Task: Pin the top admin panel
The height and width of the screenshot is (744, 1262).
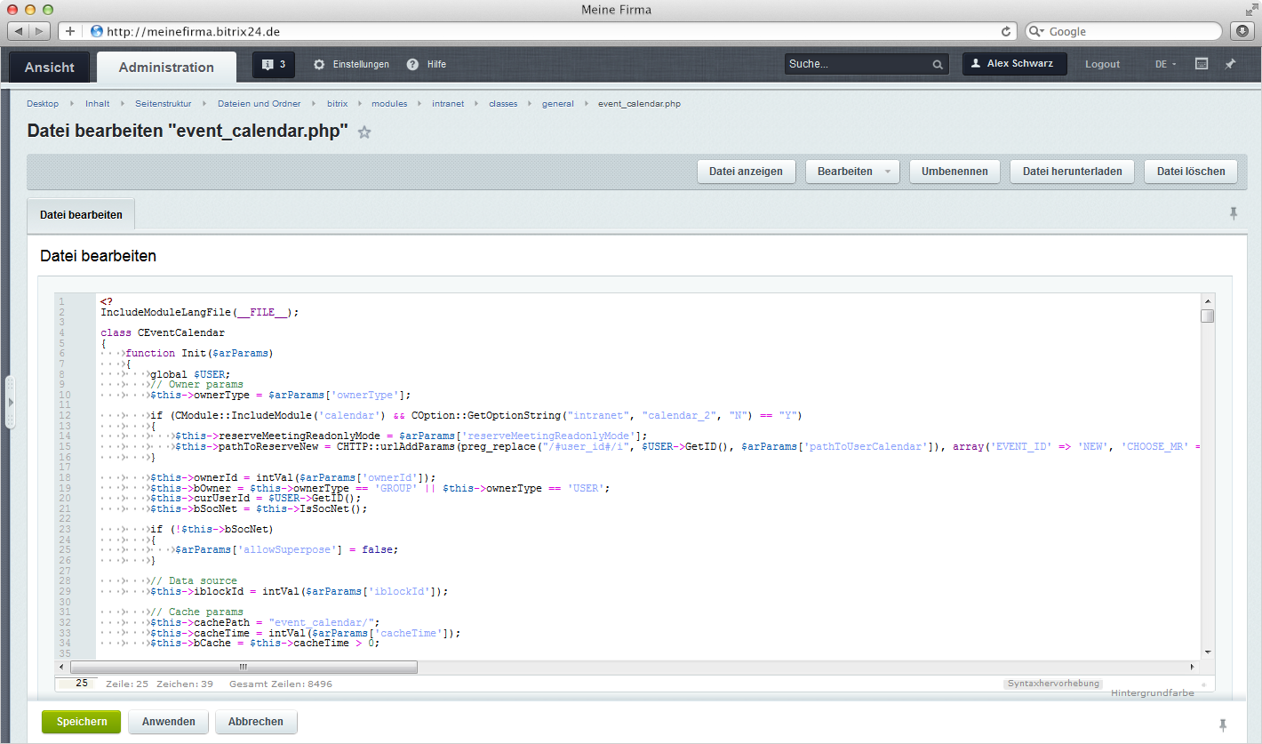Action: point(1230,64)
